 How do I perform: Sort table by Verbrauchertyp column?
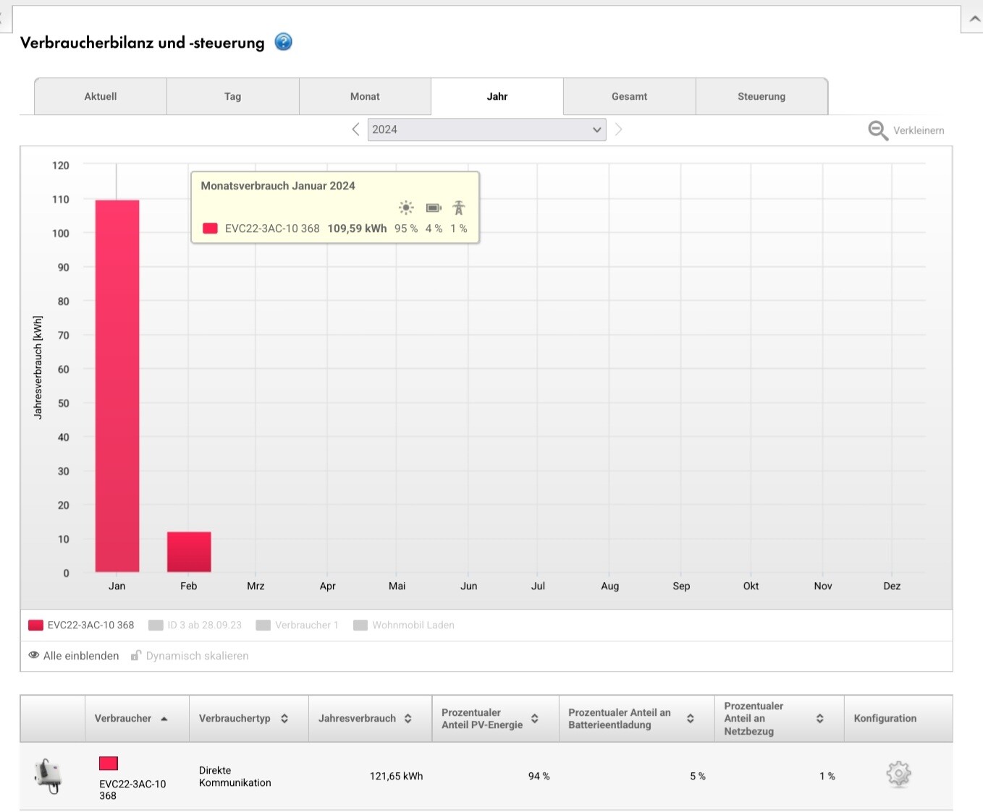pyautogui.click(x=244, y=719)
